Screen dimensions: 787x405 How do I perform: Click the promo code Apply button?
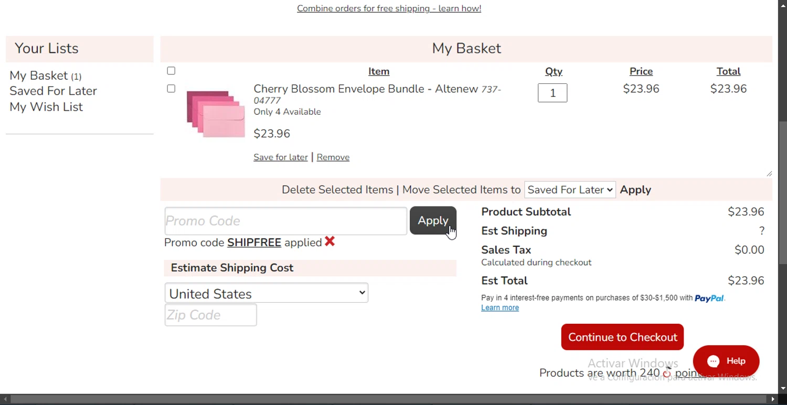coord(433,221)
